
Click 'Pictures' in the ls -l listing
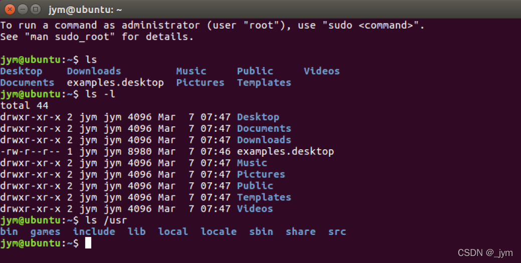[x=261, y=174]
